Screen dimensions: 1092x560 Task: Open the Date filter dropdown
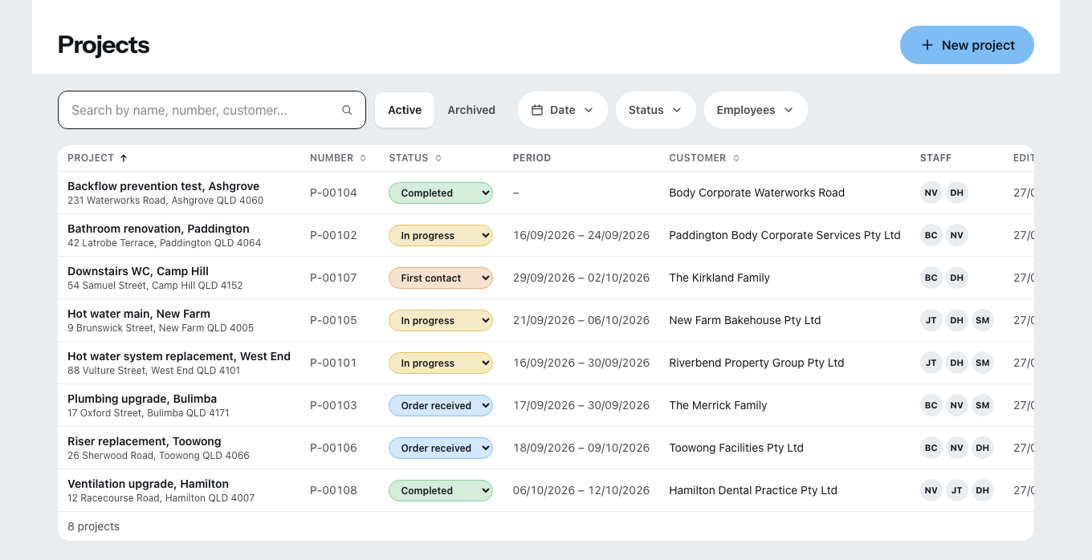[x=562, y=110]
